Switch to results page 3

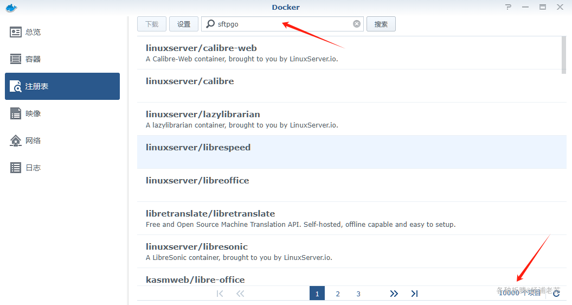[x=358, y=294]
